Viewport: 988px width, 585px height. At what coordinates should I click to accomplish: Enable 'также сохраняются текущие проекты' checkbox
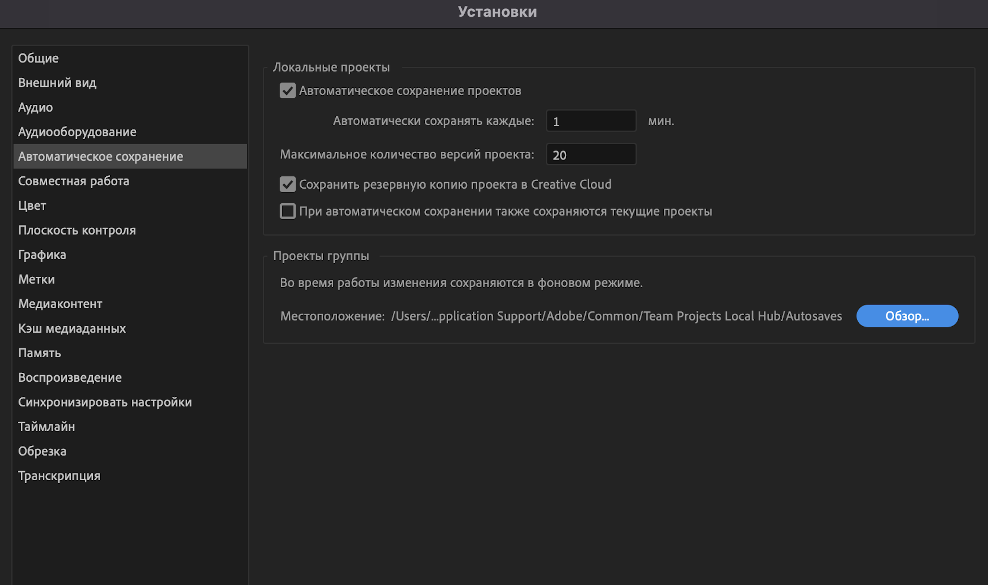point(287,211)
